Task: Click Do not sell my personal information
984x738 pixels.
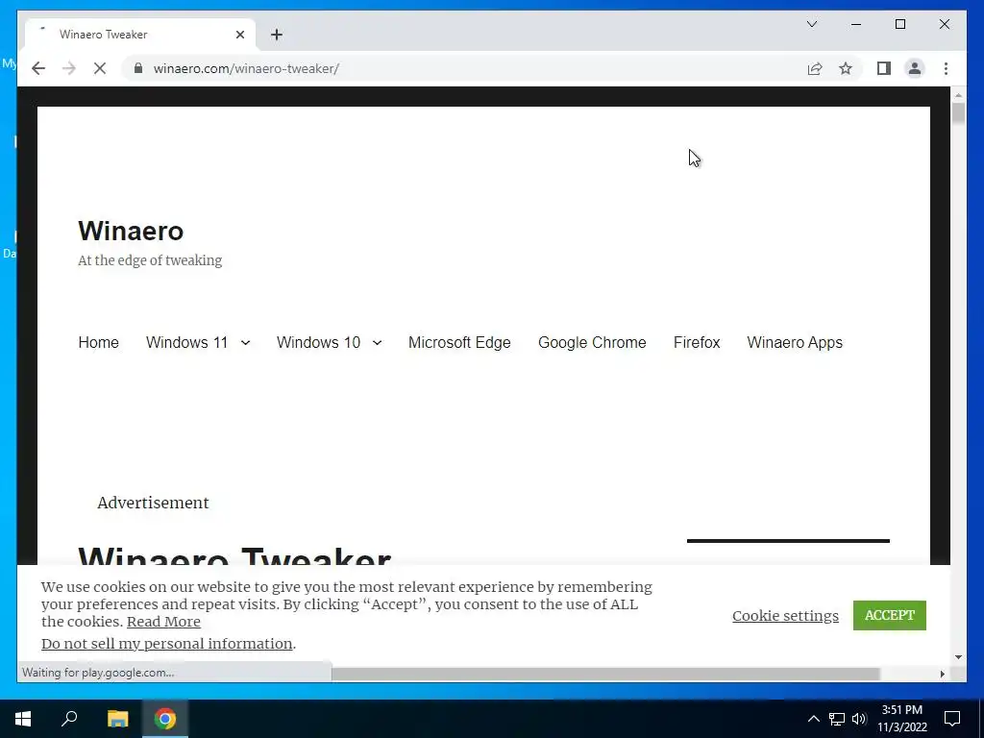Action: click(x=167, y=643)
